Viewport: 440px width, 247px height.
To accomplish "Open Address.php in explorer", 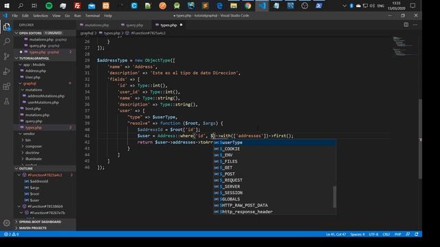I will point(45,71).
